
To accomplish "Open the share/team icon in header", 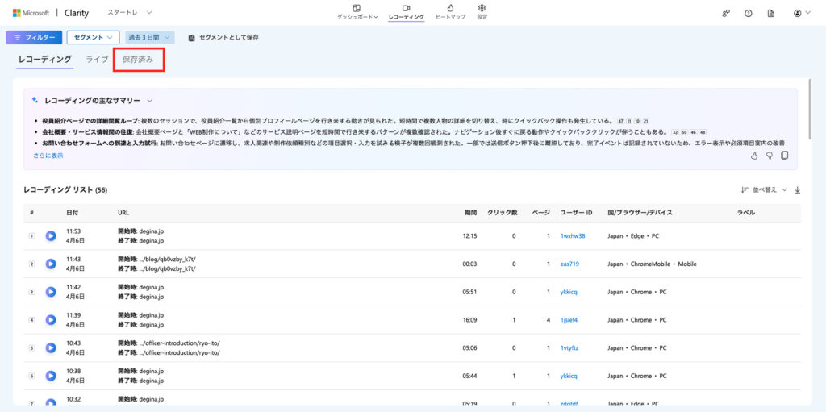I will (x=725, y=13).
